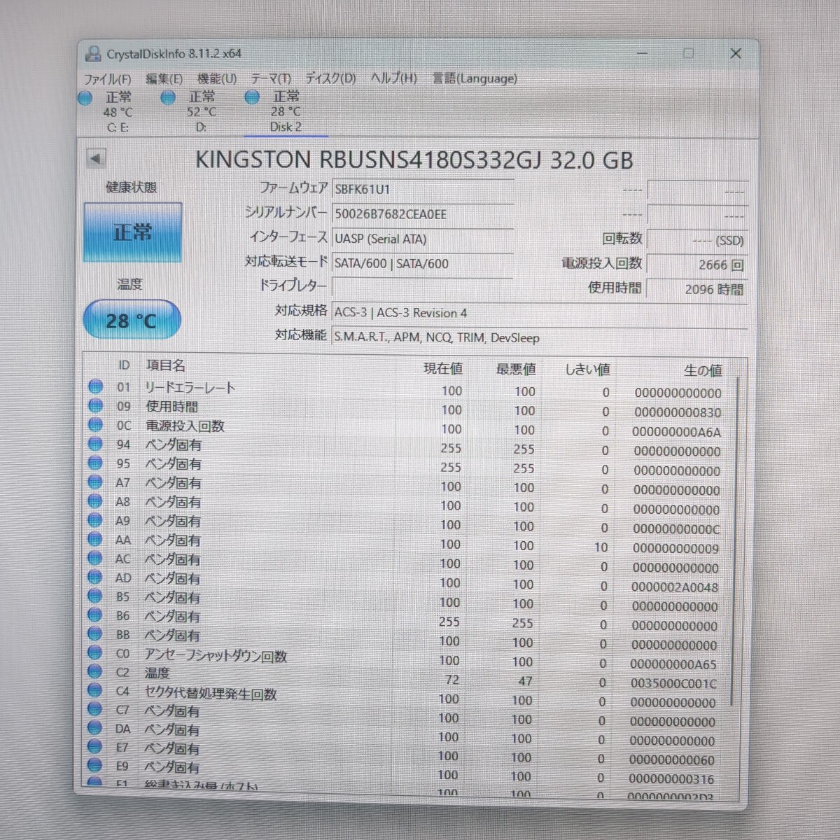Screen dimensions: 840x840
Task: Click status orb for Read Error Rate row
Action: [96, 386]
